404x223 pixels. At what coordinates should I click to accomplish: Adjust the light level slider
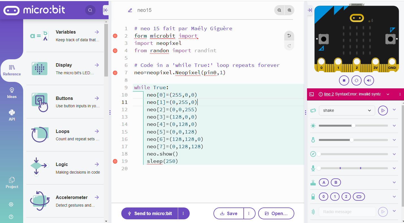(x=353, y=126)
